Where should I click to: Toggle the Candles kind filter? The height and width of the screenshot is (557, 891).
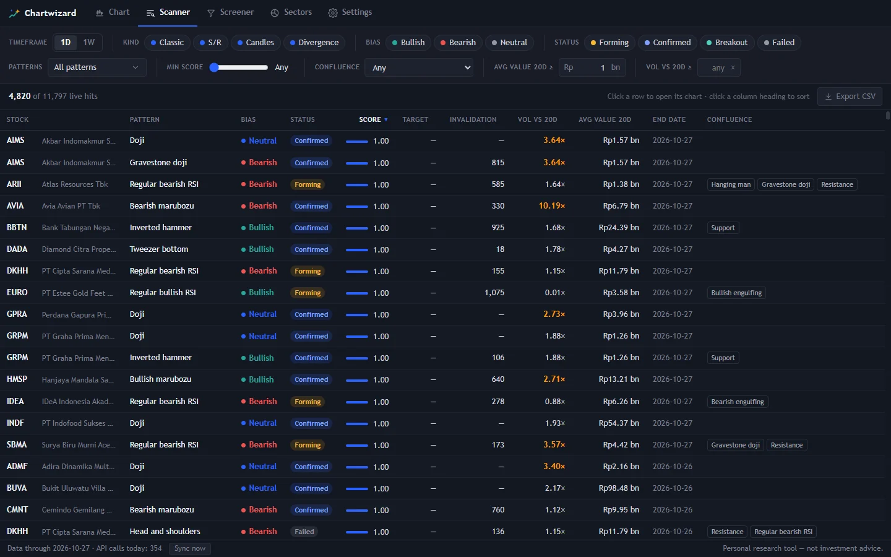click(256, 43)
